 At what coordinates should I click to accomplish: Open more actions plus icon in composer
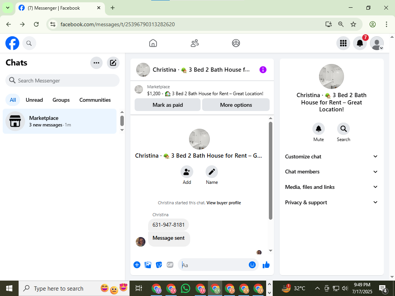137,265
